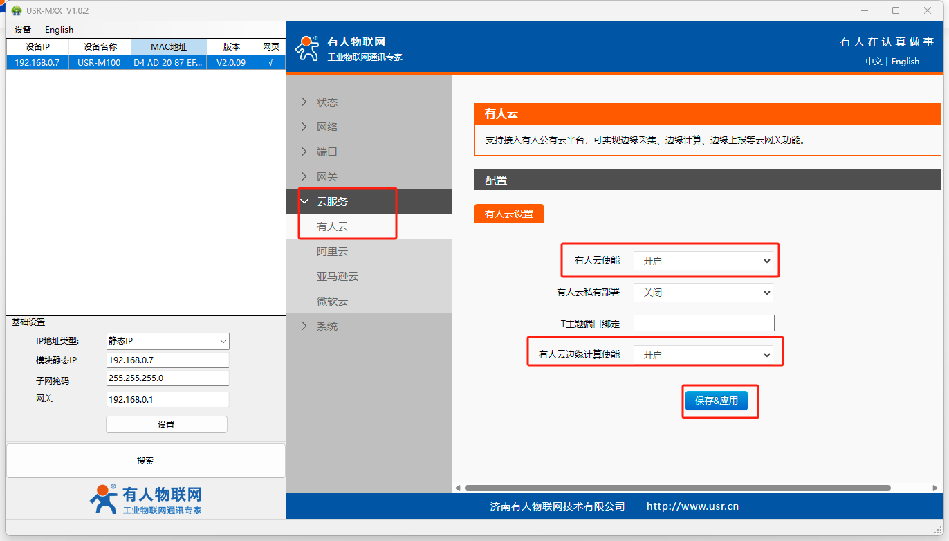Sort device list by MAC地址 column header
The image size is (949, 541).
click(169, 47)
